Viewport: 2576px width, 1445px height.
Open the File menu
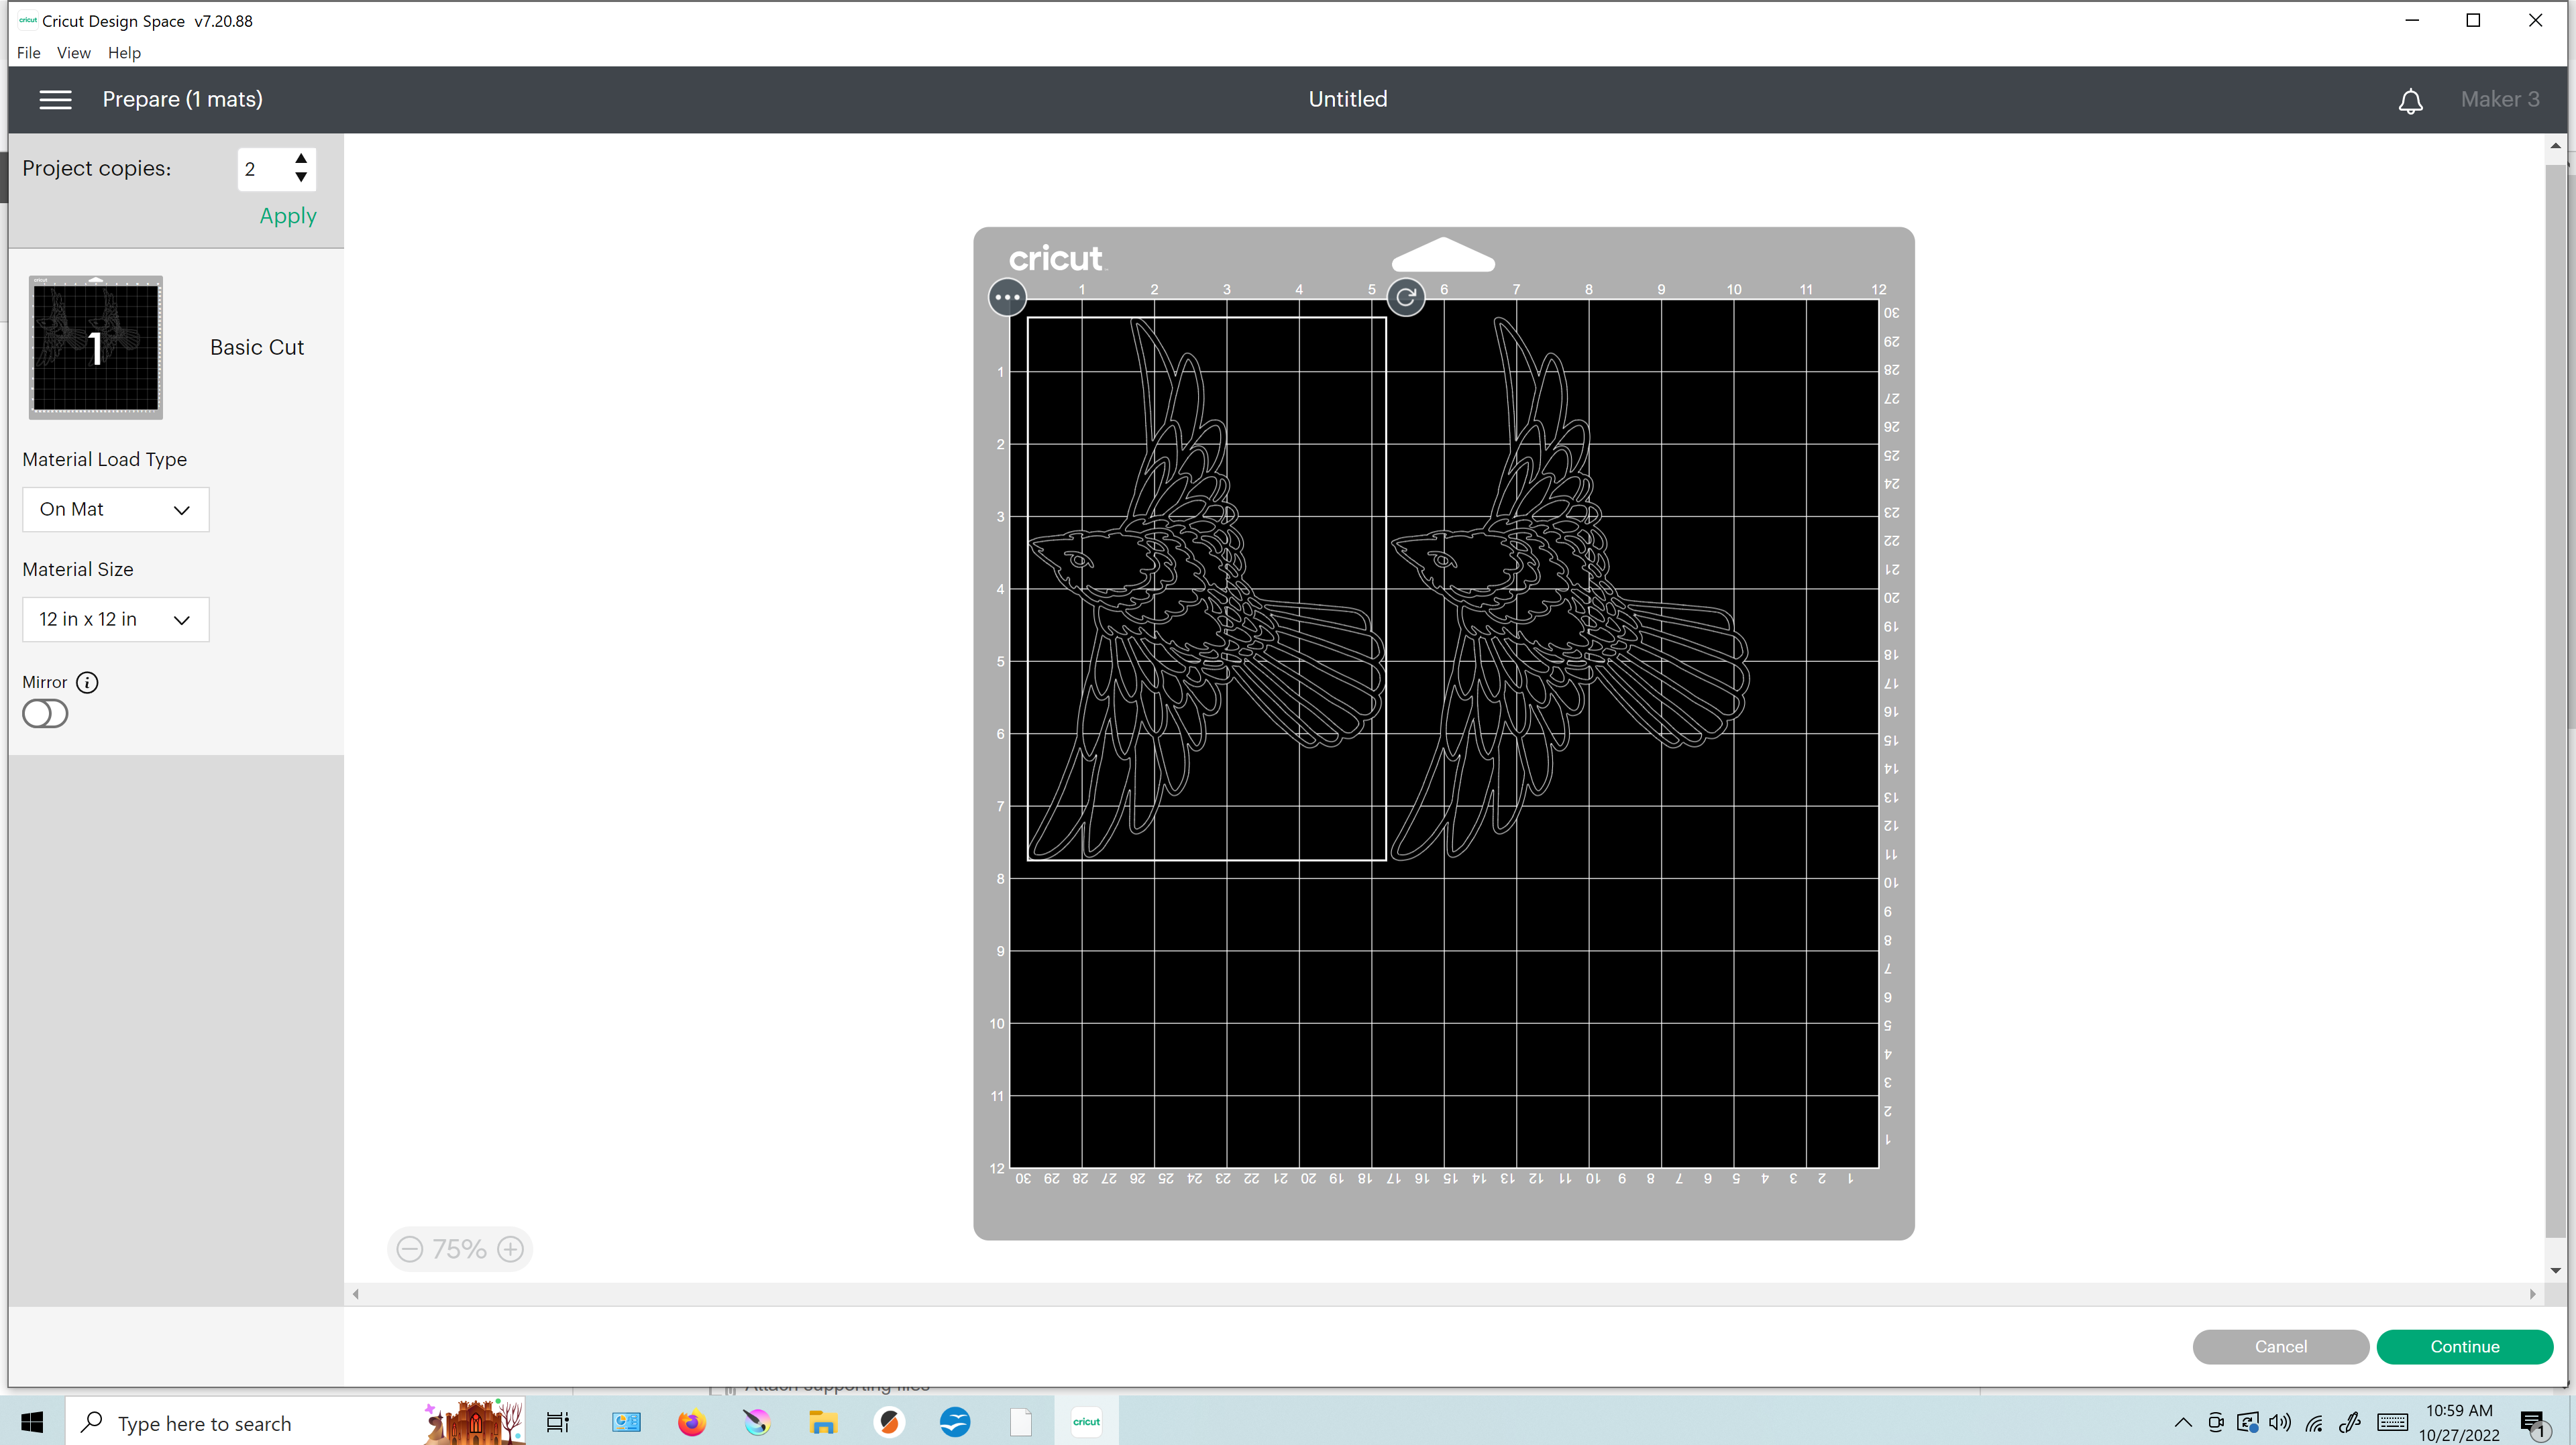[x=28, y=53]
